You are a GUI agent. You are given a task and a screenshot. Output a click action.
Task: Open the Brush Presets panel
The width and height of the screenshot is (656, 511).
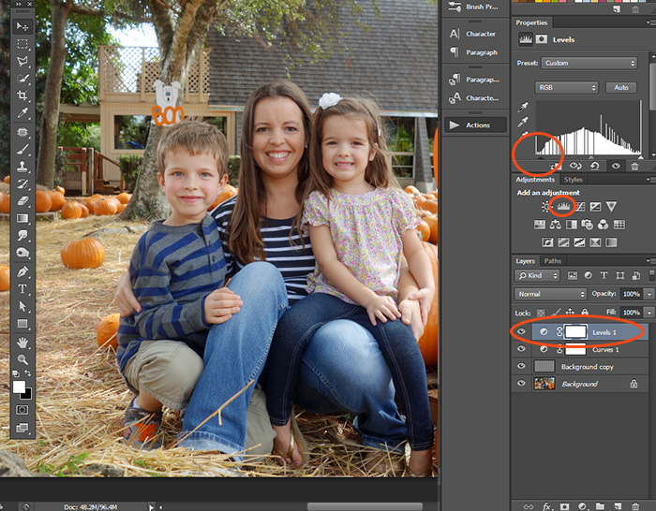(475, 7)
